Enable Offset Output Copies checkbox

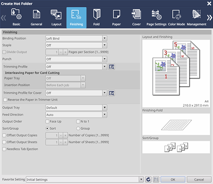[4, 135]
